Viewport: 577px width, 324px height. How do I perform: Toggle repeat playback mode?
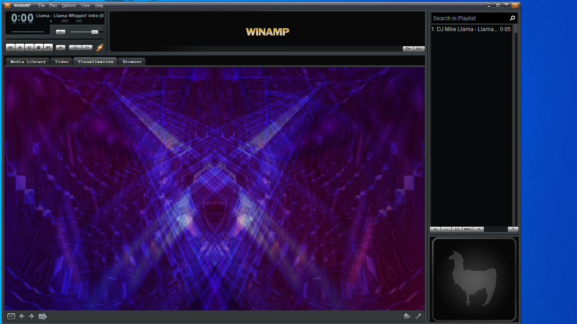click(x=87, y=47)
